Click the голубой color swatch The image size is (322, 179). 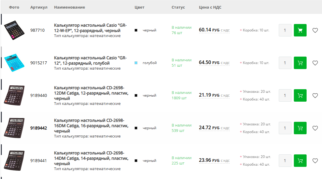click(x=136, y=63)
